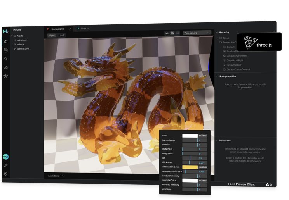
Task: Click the DefaultCookieConsent cookie icon
Action: (x=224, y=69)
